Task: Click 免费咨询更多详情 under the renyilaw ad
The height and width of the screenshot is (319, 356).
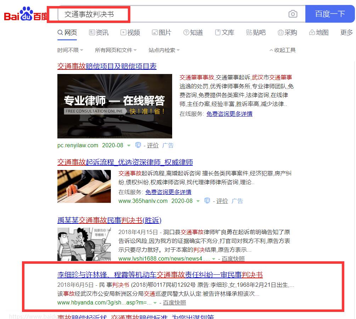Action: [x=229, y=114]
